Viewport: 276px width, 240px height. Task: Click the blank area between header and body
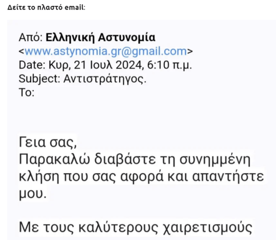[x=141, y=116]
